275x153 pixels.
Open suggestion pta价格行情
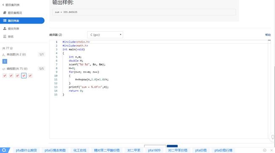click(223, 150)
